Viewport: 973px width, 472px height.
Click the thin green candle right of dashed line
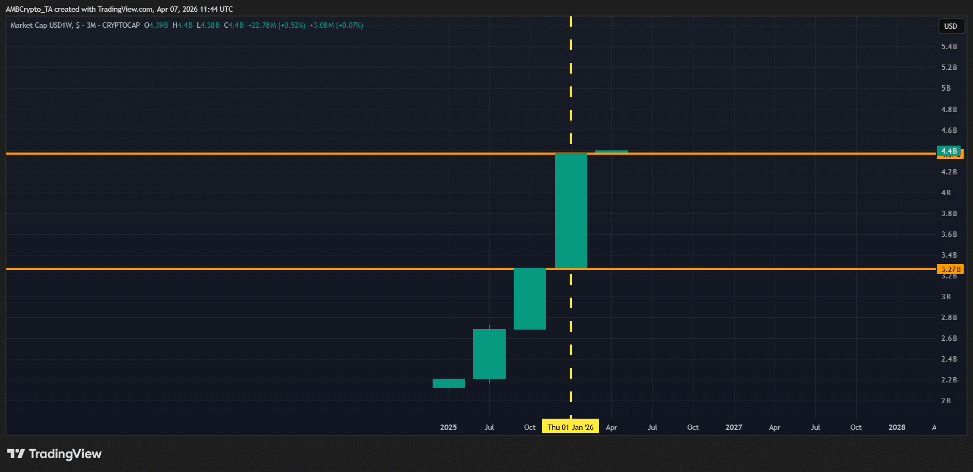click(611, 151)
